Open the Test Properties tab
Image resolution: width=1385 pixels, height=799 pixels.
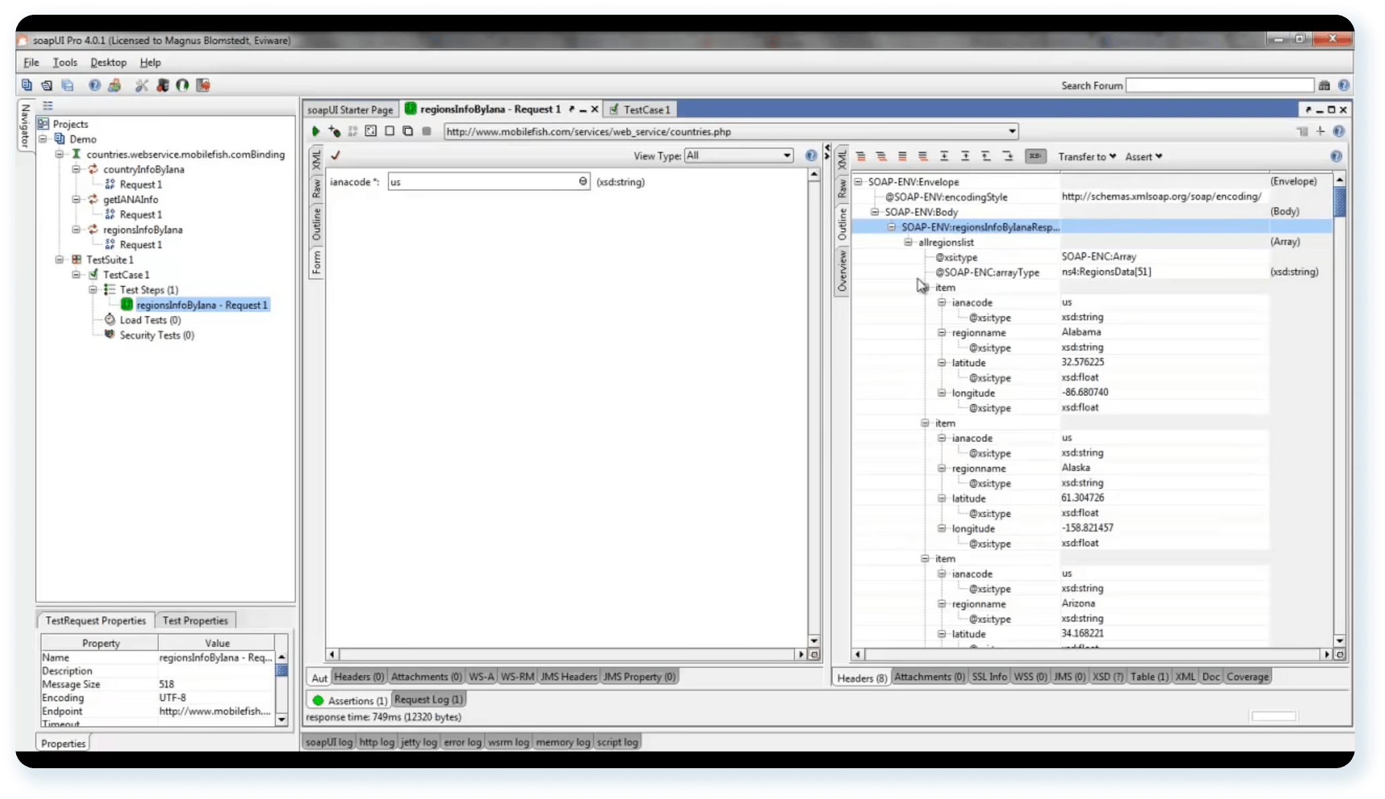(x=195, y=620)
